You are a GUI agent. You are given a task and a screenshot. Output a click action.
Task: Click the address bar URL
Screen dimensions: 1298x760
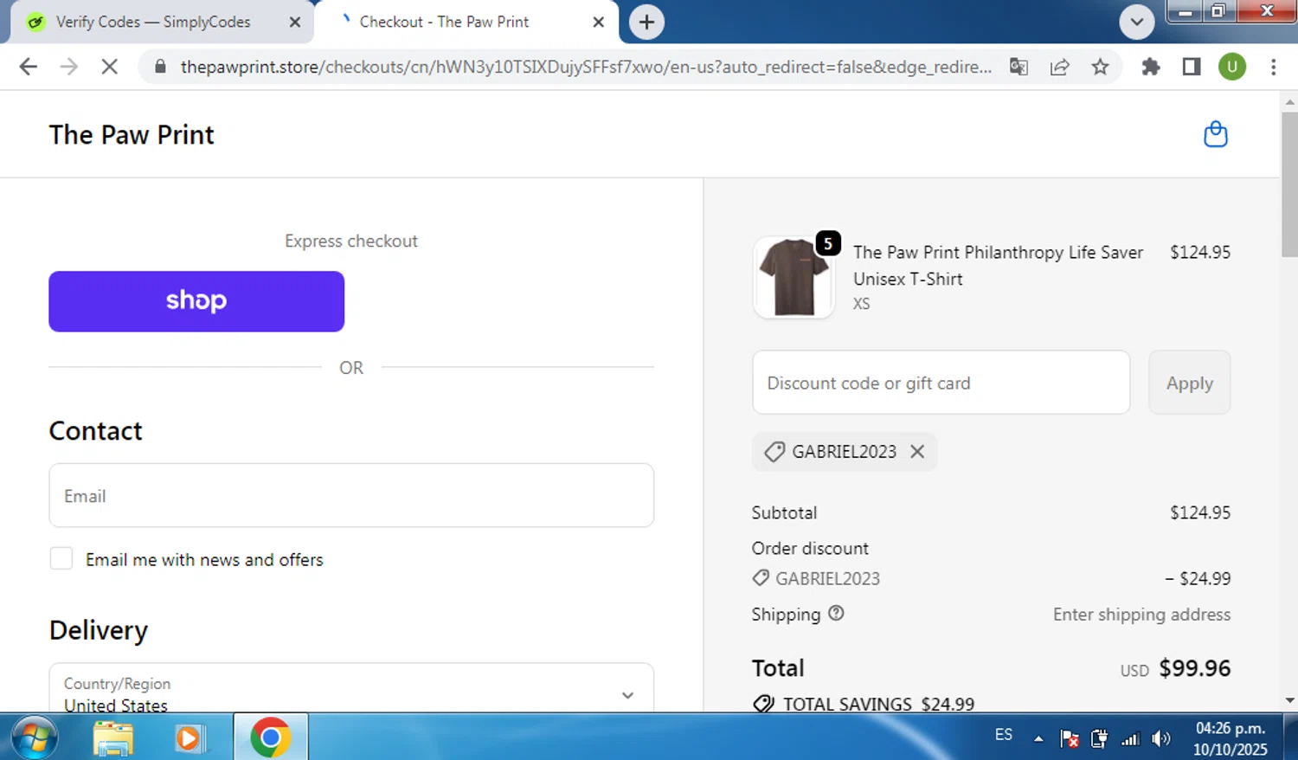586,67
